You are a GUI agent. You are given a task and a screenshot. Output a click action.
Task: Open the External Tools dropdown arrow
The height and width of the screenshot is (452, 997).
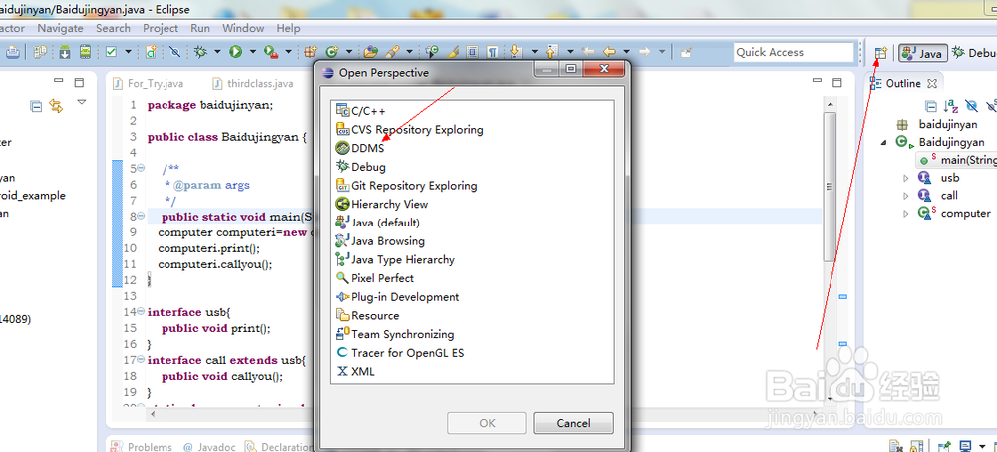pyautogui.click(x=288, y=52)
